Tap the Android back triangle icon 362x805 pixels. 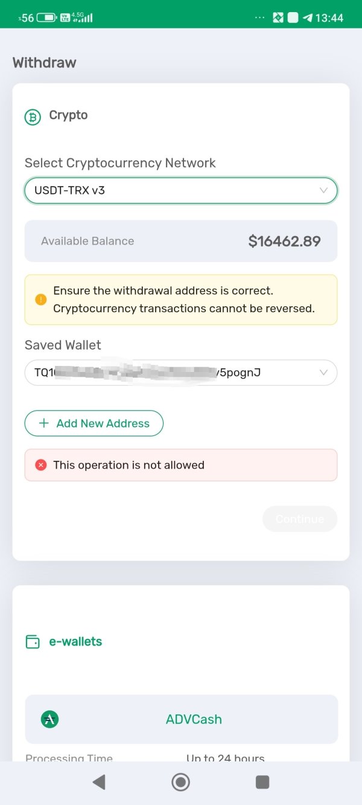click(99, 783)
